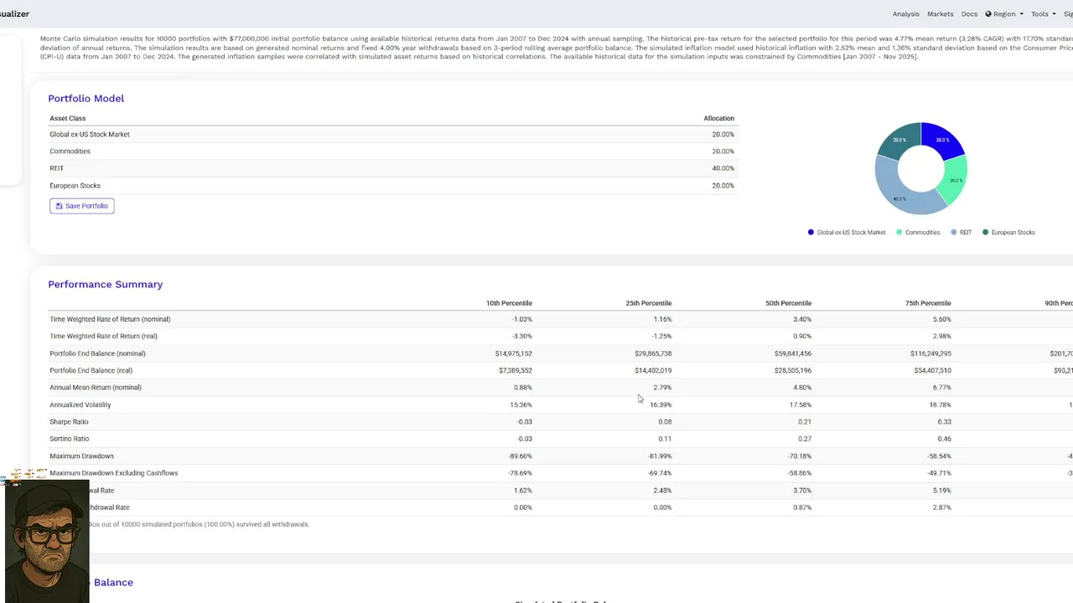Select the blue Global ex-US donut slice
Viewport: 1073px width, 603px height.
pyautogui.click(x=943, y=139)
